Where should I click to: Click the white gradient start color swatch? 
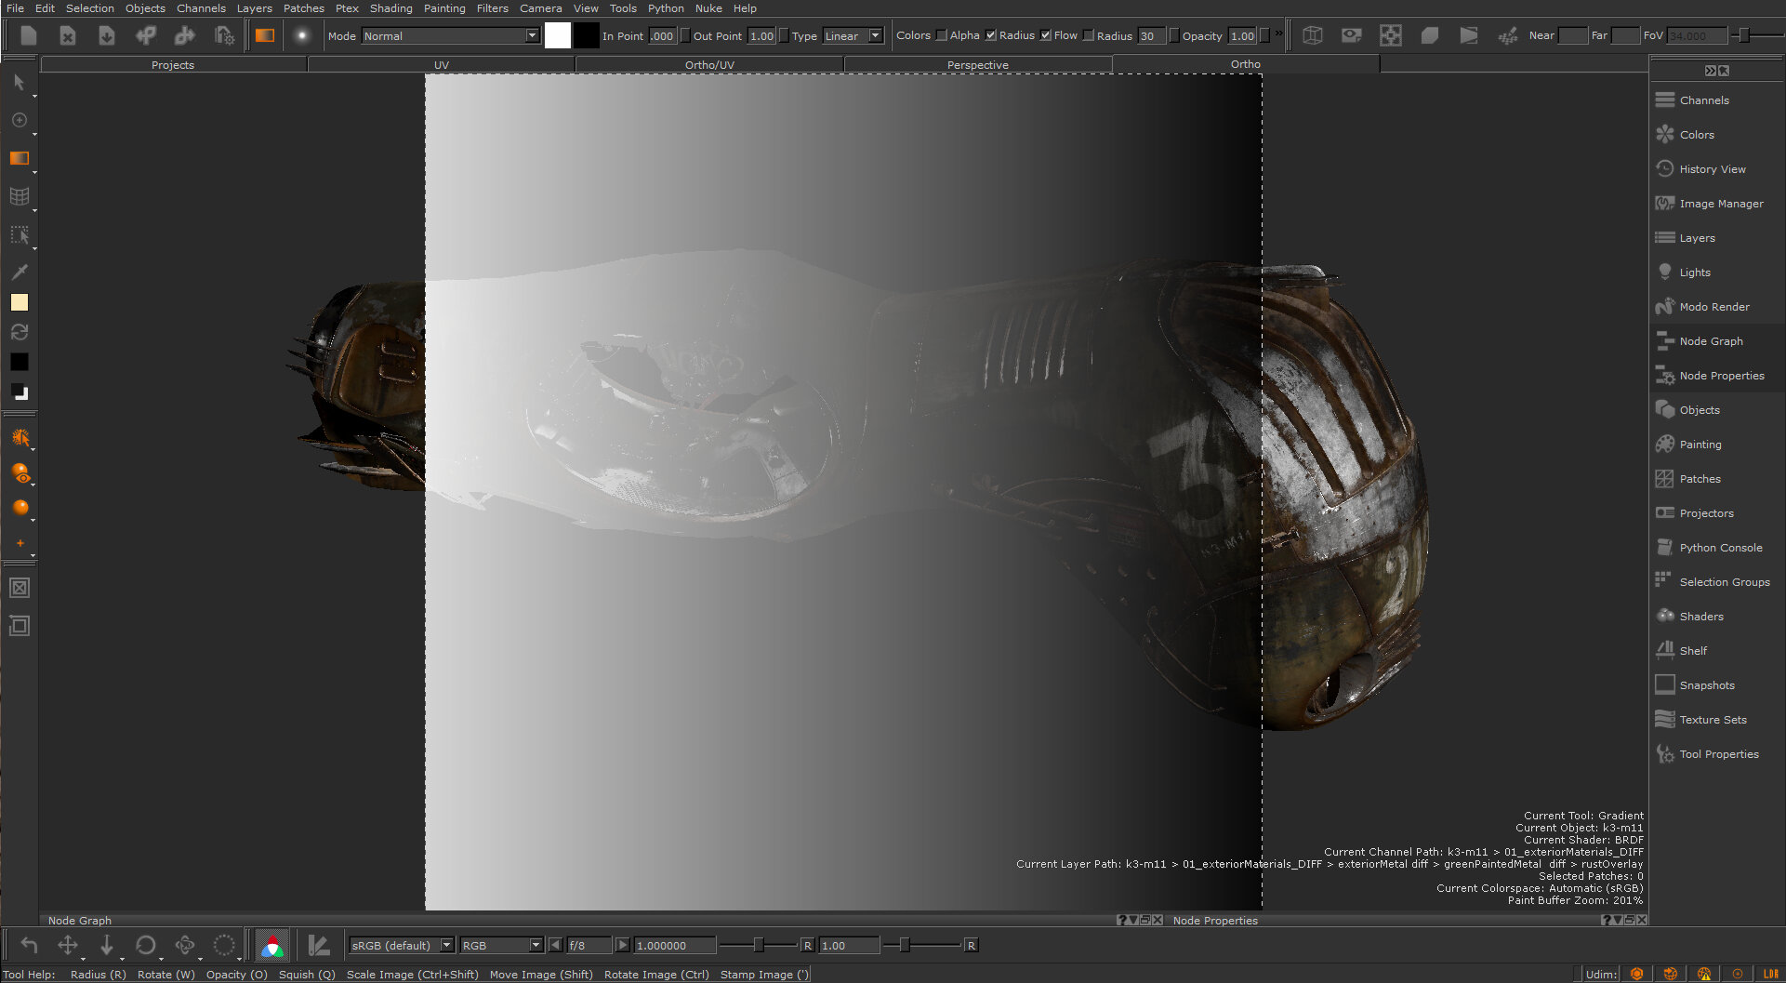click(557, 35)
